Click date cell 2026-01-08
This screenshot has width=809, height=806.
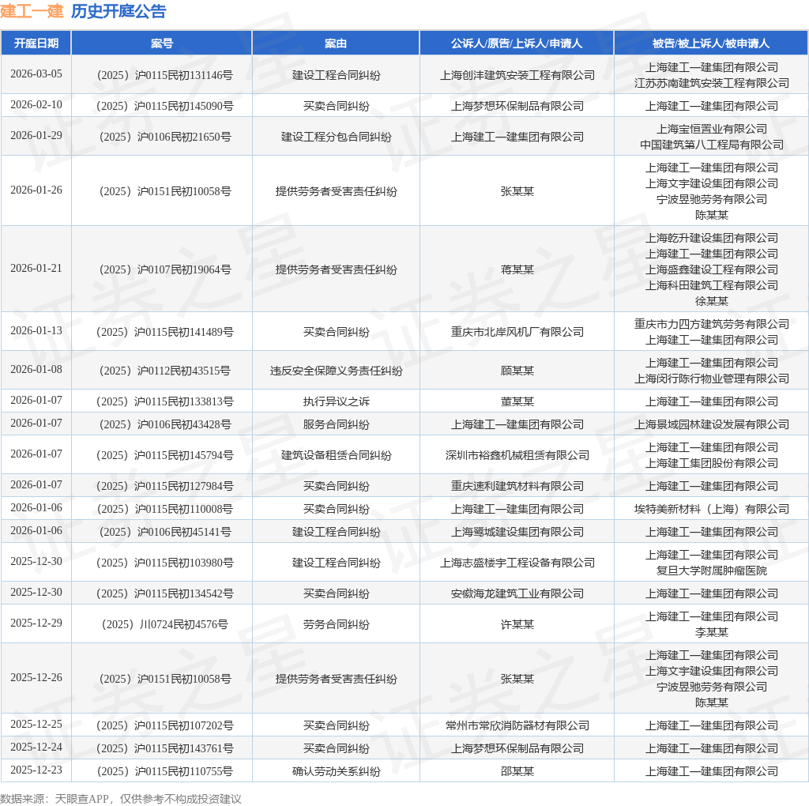36,370
